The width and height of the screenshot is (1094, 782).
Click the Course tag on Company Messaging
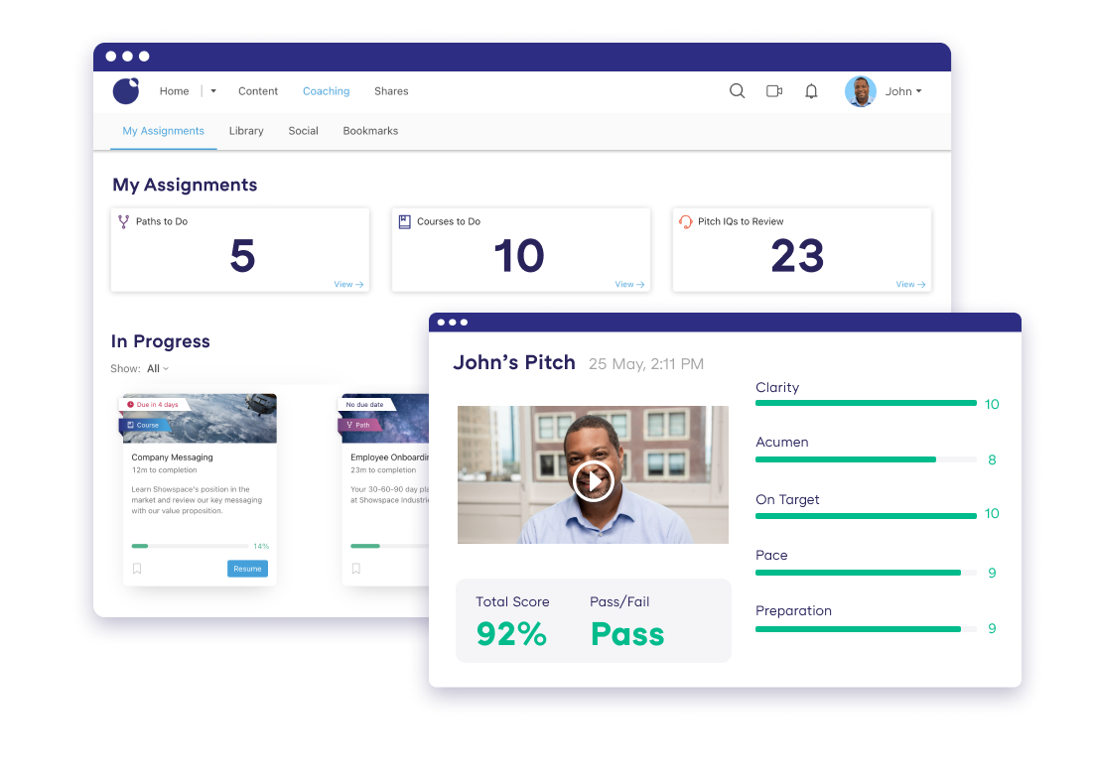click(x=144, y=425)
